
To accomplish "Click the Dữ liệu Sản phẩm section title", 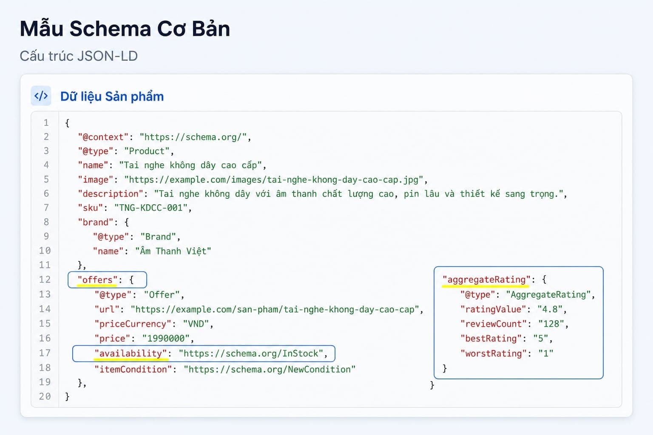I will point(112,96).
